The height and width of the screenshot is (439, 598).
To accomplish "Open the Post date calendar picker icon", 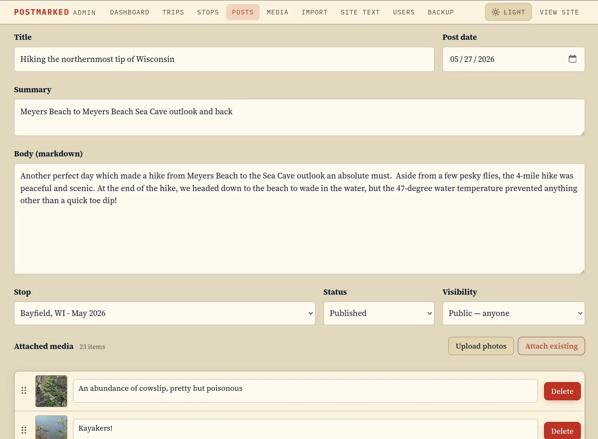I will tap(573, 59).
